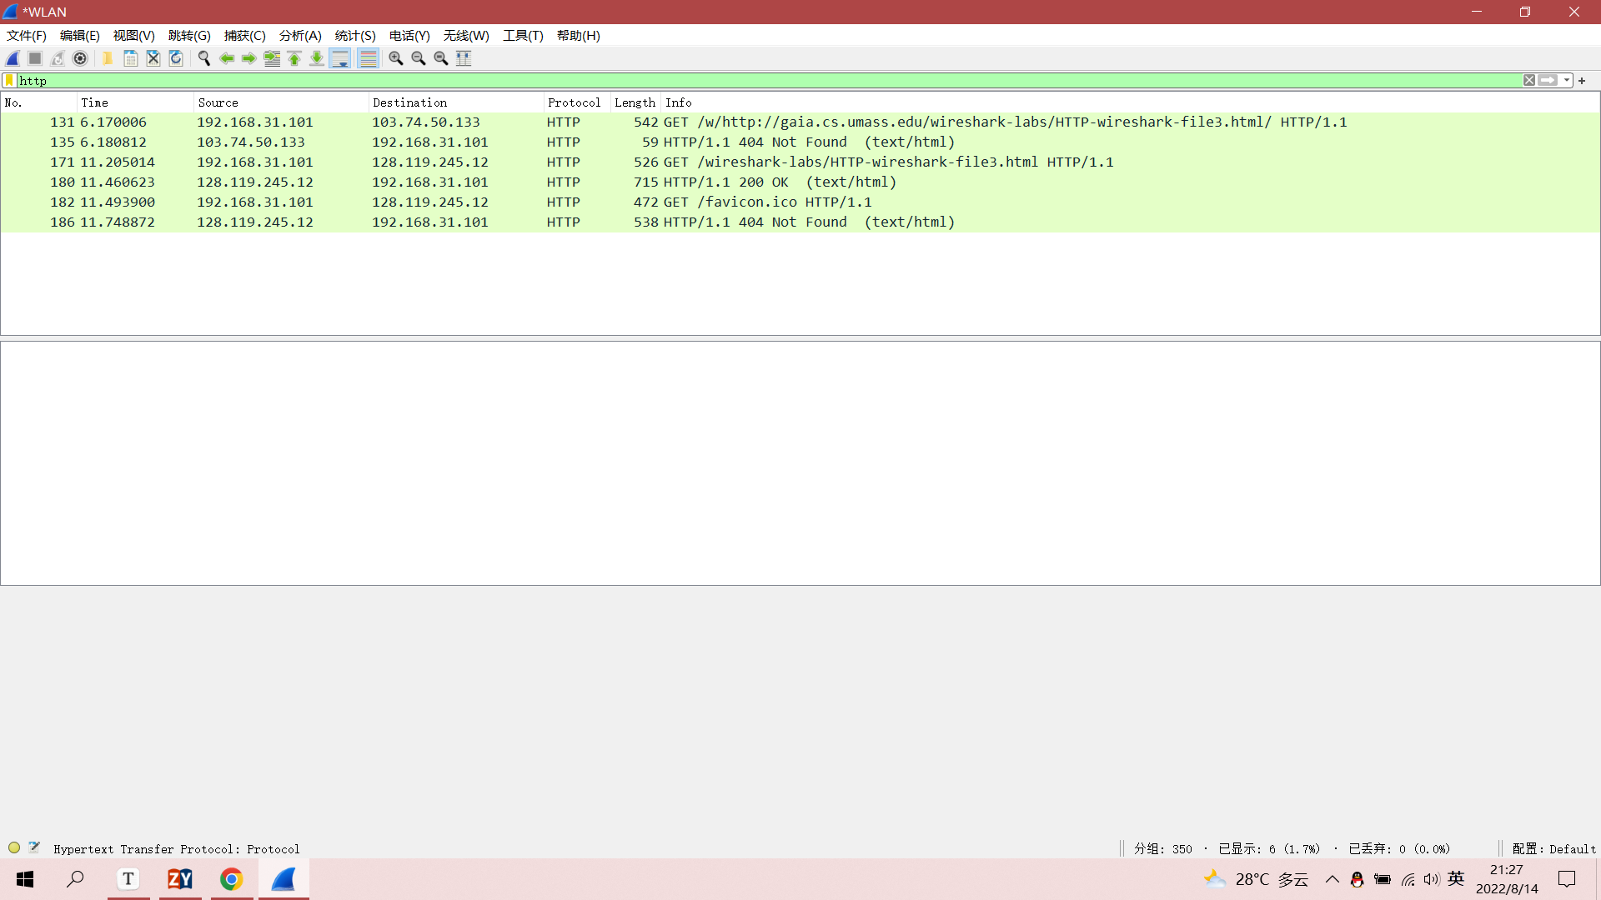Select packet 171 GET HTTP-wireshark-file3.html row
1601x900 pixels.
[x=800, y=162]
